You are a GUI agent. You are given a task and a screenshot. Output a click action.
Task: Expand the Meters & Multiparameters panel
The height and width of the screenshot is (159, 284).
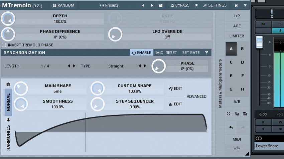point(220,83)
